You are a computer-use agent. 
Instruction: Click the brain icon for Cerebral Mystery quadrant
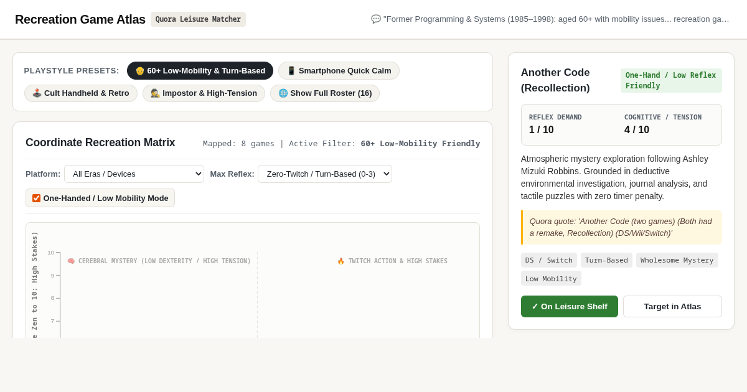pyautogui.click(x=71, y=261)
